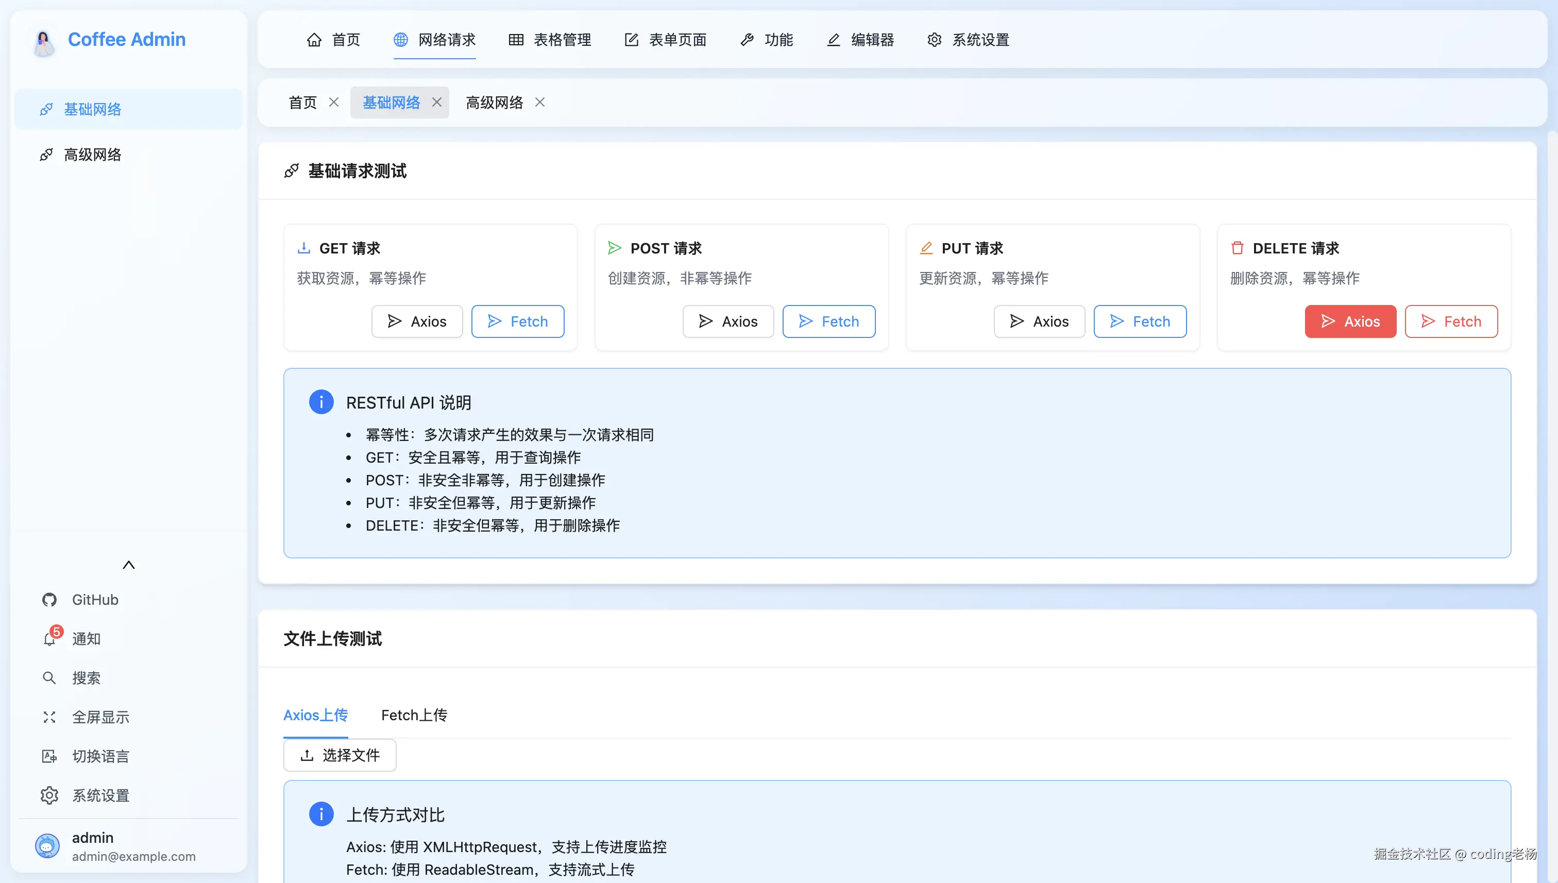Toggle fullscreen with 全屏显示

49,717
